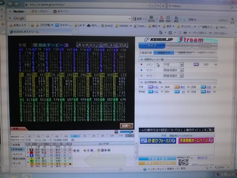Open the 平塚競輪ホームページ pink banner
Viewport: 237px width, 178px height.
click(196, 141)
